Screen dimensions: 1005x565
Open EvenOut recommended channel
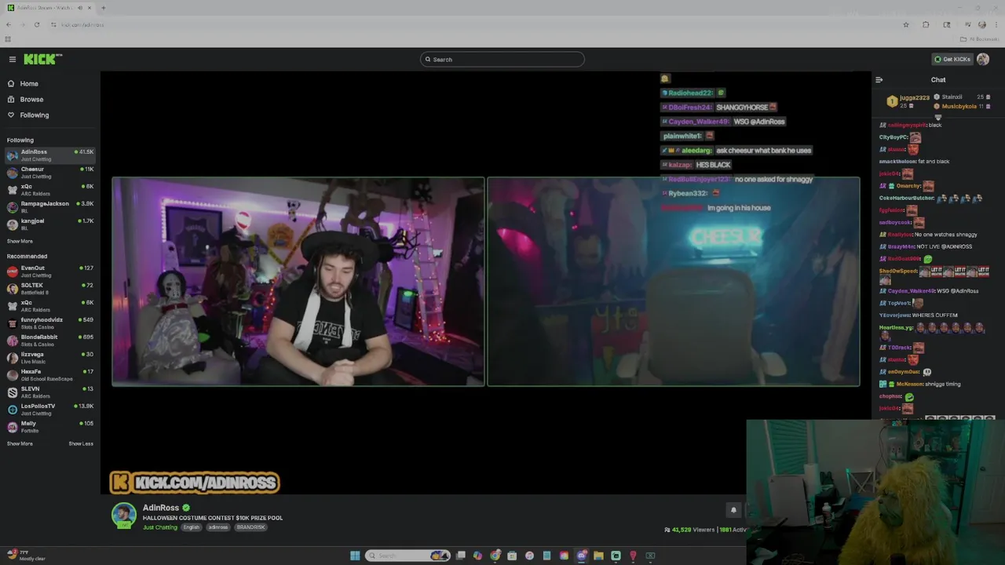(x=50, y=272)
